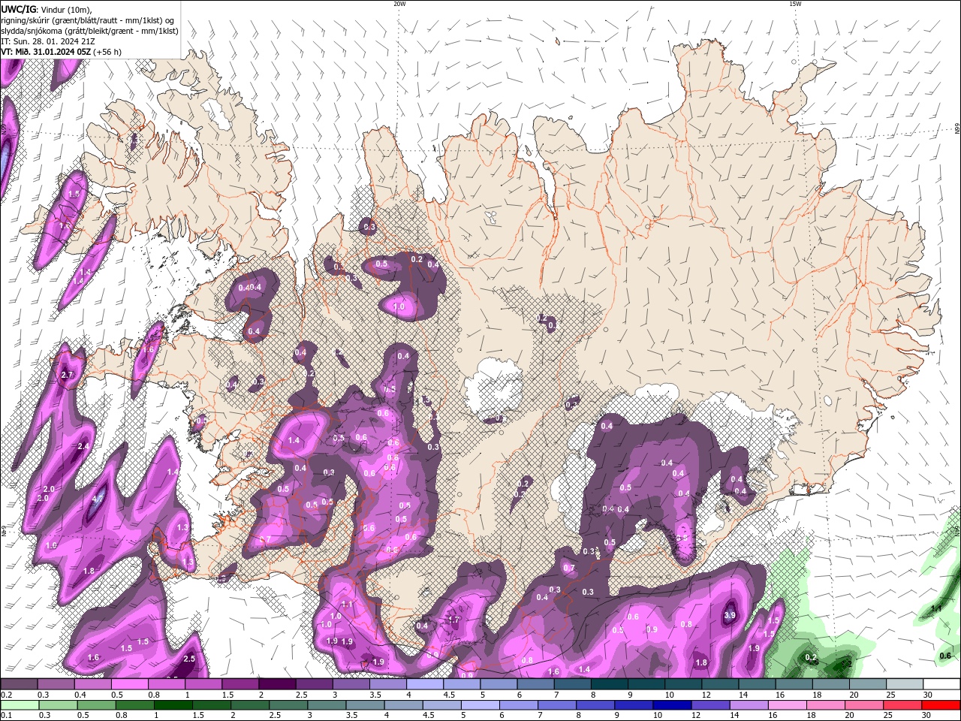Select the 'rigning/skúrir' legend description line
The height and width of the screenshot is (721, 961).
88,20
